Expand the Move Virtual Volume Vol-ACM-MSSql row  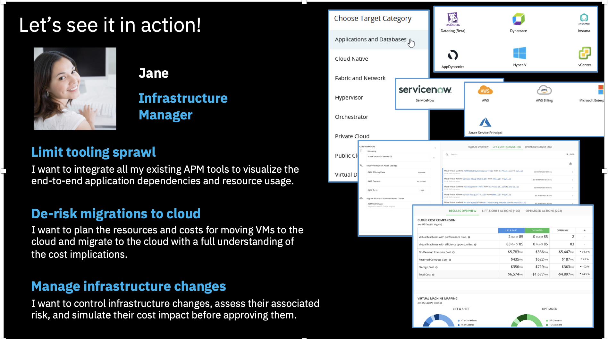click(573, 180)
